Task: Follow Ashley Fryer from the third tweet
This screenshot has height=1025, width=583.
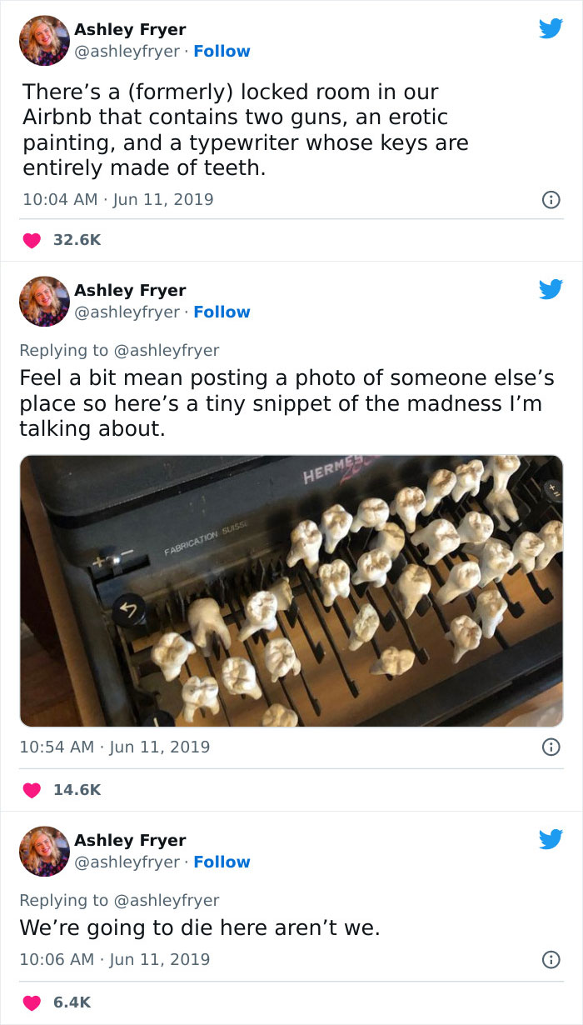Action: pos(222,862)
